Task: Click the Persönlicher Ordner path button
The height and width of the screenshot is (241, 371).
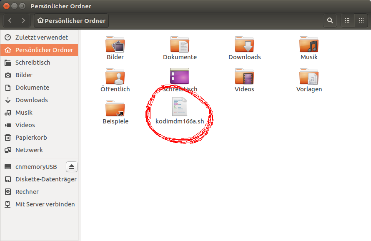Action: (x=71, y=20)
